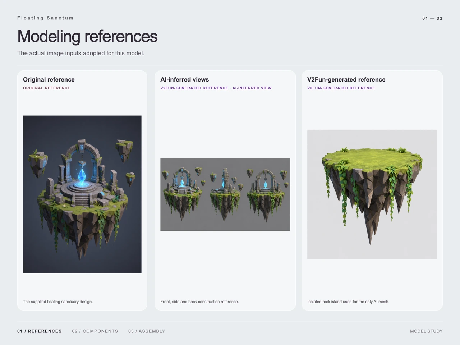Click caption 'Front, side and back construction reference.'
Viewport: 460px width, 345px height.
(199, 302)
